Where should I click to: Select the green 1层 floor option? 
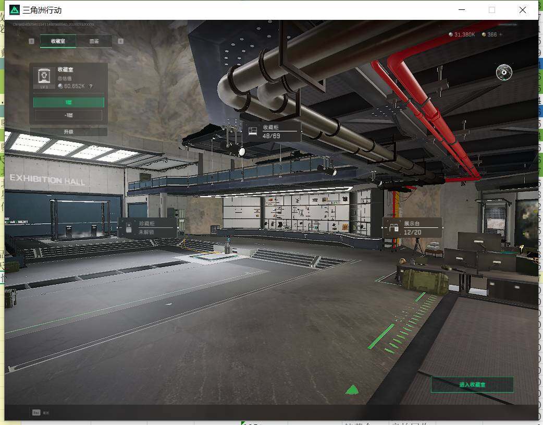click(69, 102)
